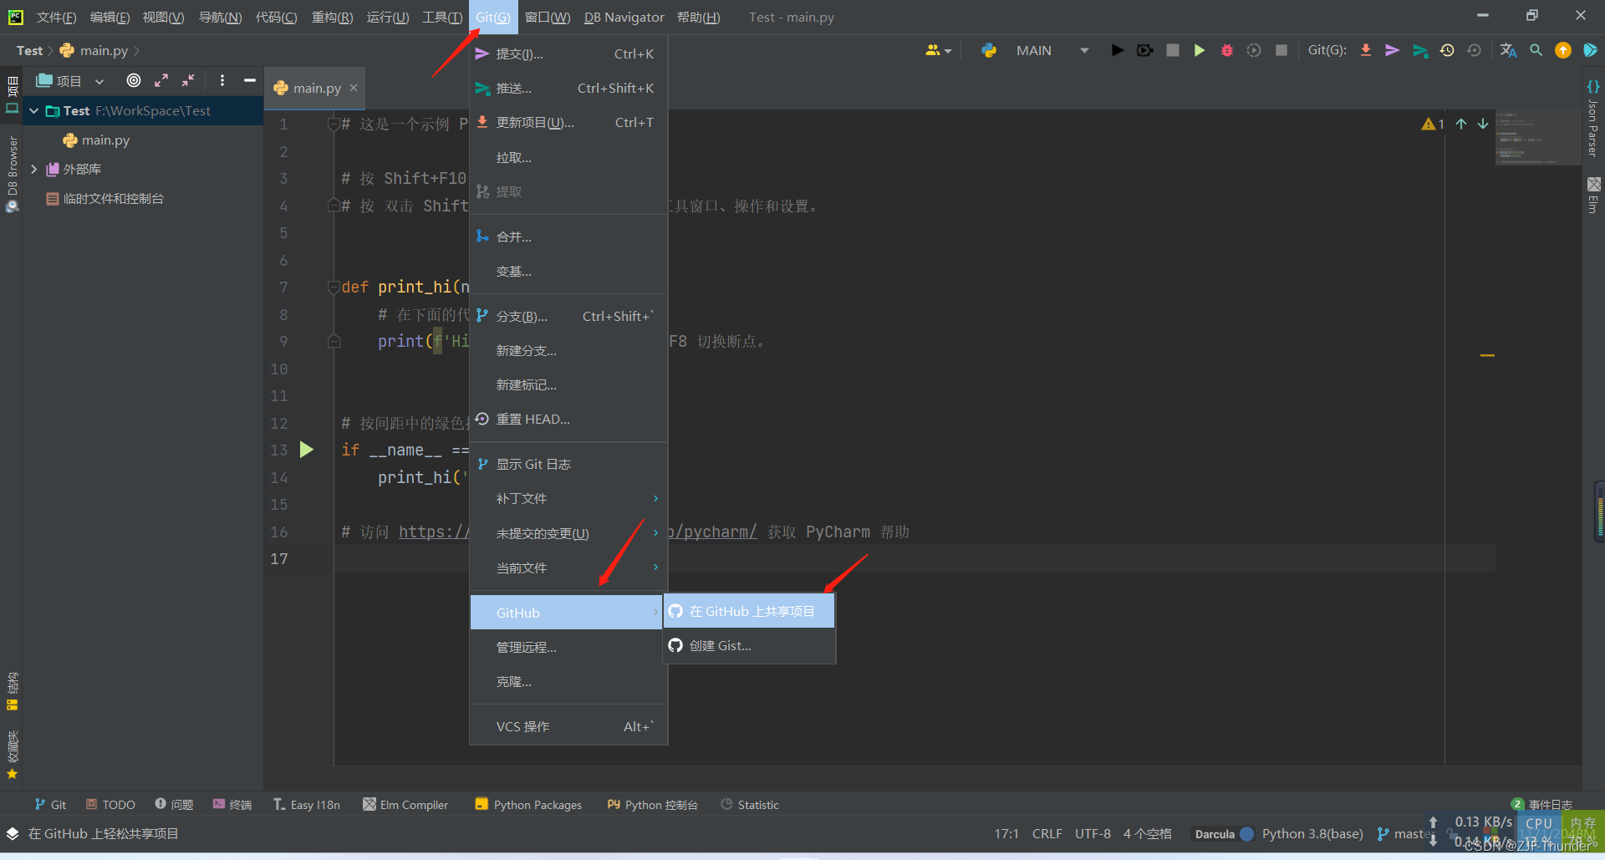The image size is (1605, 860).
Task: Open Python Packages tool window
Action: (x=528, y=804)
